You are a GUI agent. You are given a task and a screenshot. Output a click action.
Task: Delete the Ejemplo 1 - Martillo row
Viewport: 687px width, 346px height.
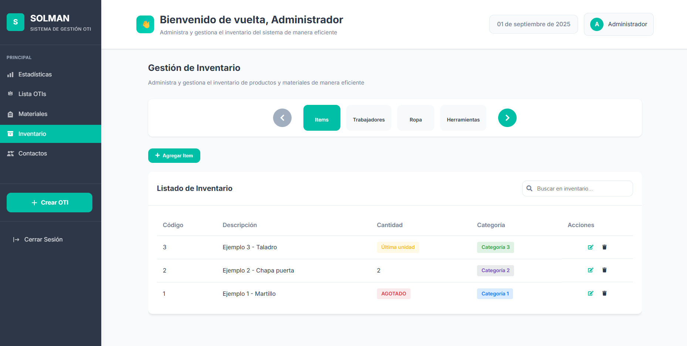pos(604,293)
